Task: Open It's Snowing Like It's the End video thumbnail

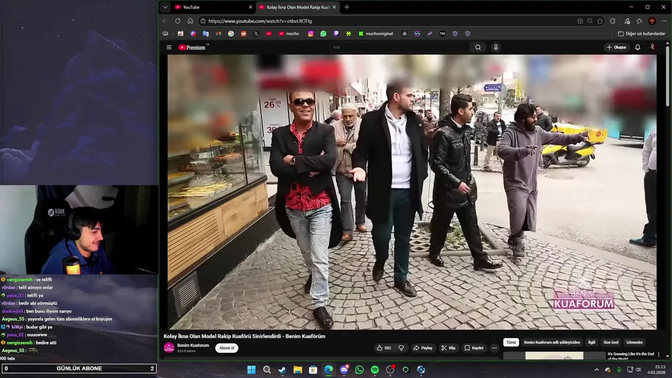Action: pos(554,356)
